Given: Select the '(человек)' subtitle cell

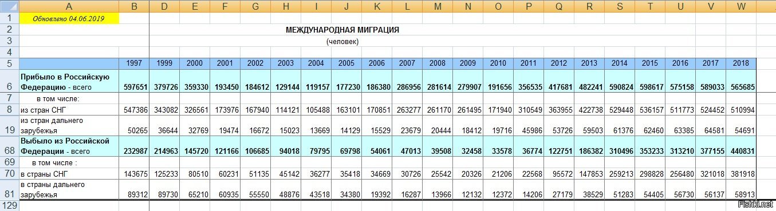Looking at the screenshot, I should [342, 41].
